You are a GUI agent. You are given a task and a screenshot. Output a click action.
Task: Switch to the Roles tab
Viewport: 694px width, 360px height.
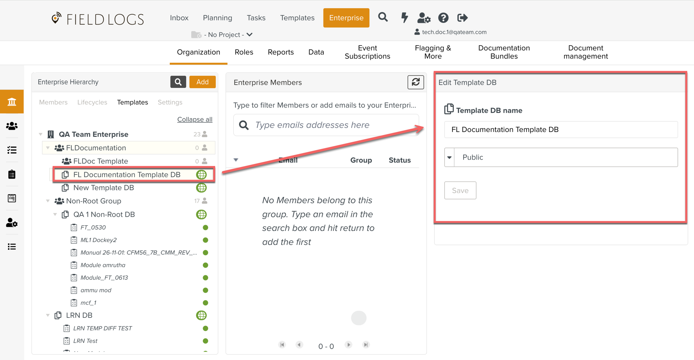(x=244, y=52)
